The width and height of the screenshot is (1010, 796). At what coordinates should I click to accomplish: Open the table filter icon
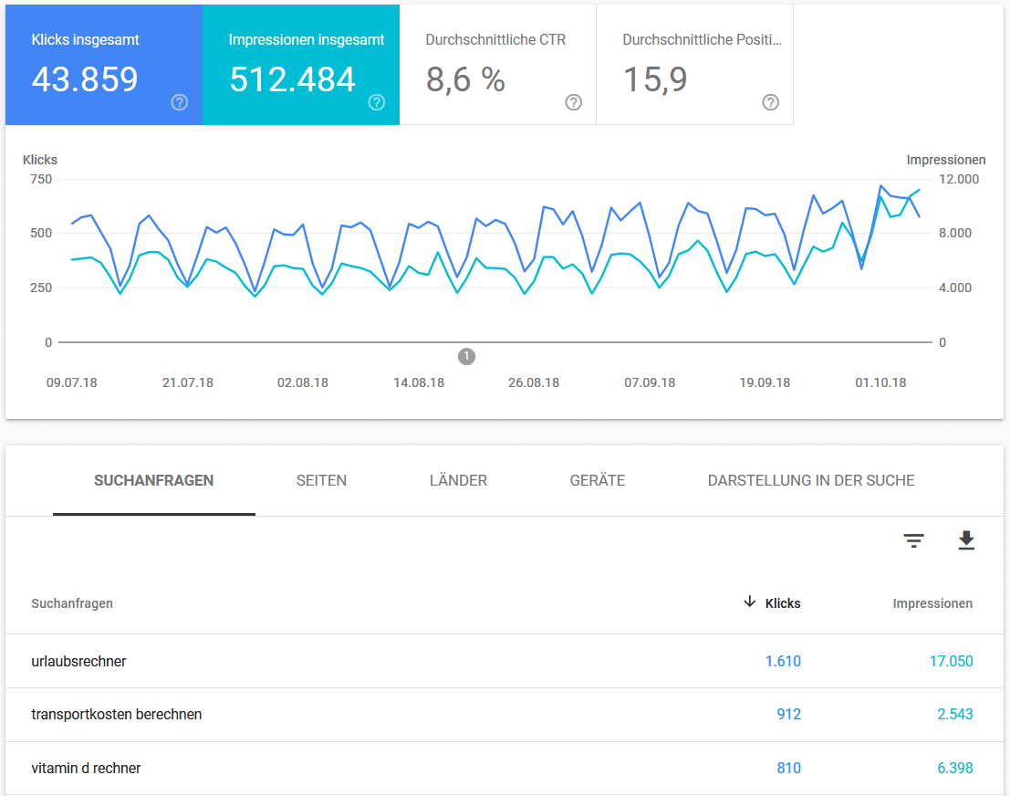click(913, 541)
